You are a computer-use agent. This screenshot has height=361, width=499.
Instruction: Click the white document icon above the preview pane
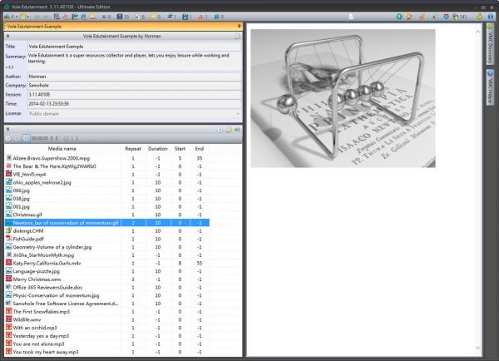click(x=351, y=17)
